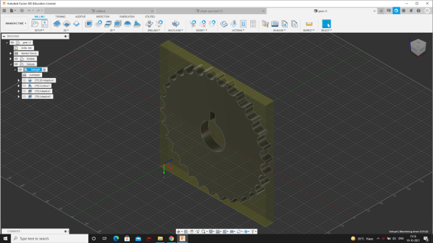The height and width of the screenshot is (243, 433).
Task: Choose the Drill operation icon
Action: (x=149, y=23)
